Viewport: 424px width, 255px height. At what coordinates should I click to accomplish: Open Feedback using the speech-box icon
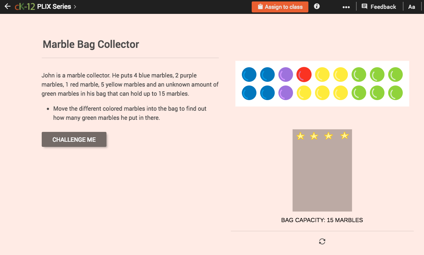pos(364,6)
